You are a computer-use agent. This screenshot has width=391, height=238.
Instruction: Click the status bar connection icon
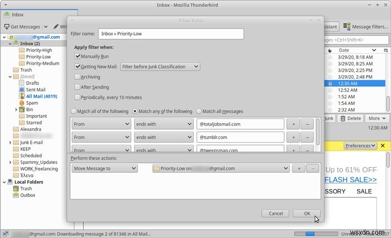pos(6,234)
